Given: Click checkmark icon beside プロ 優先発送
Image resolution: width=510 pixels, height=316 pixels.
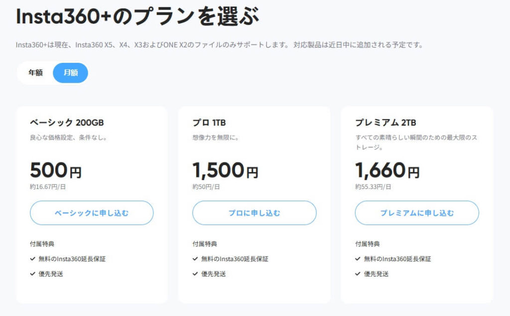Looking at the screenshot, I should point(195,274).
